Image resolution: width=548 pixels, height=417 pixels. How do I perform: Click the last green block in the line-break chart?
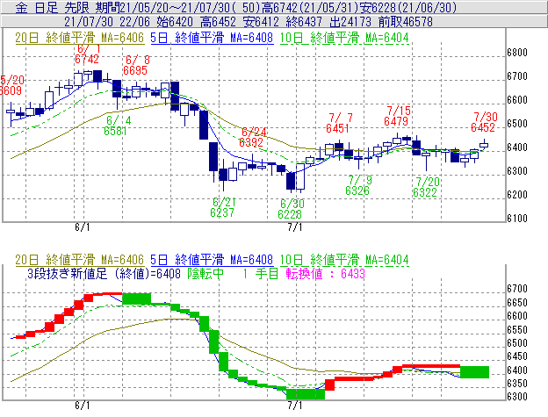[x=474, y=372]
